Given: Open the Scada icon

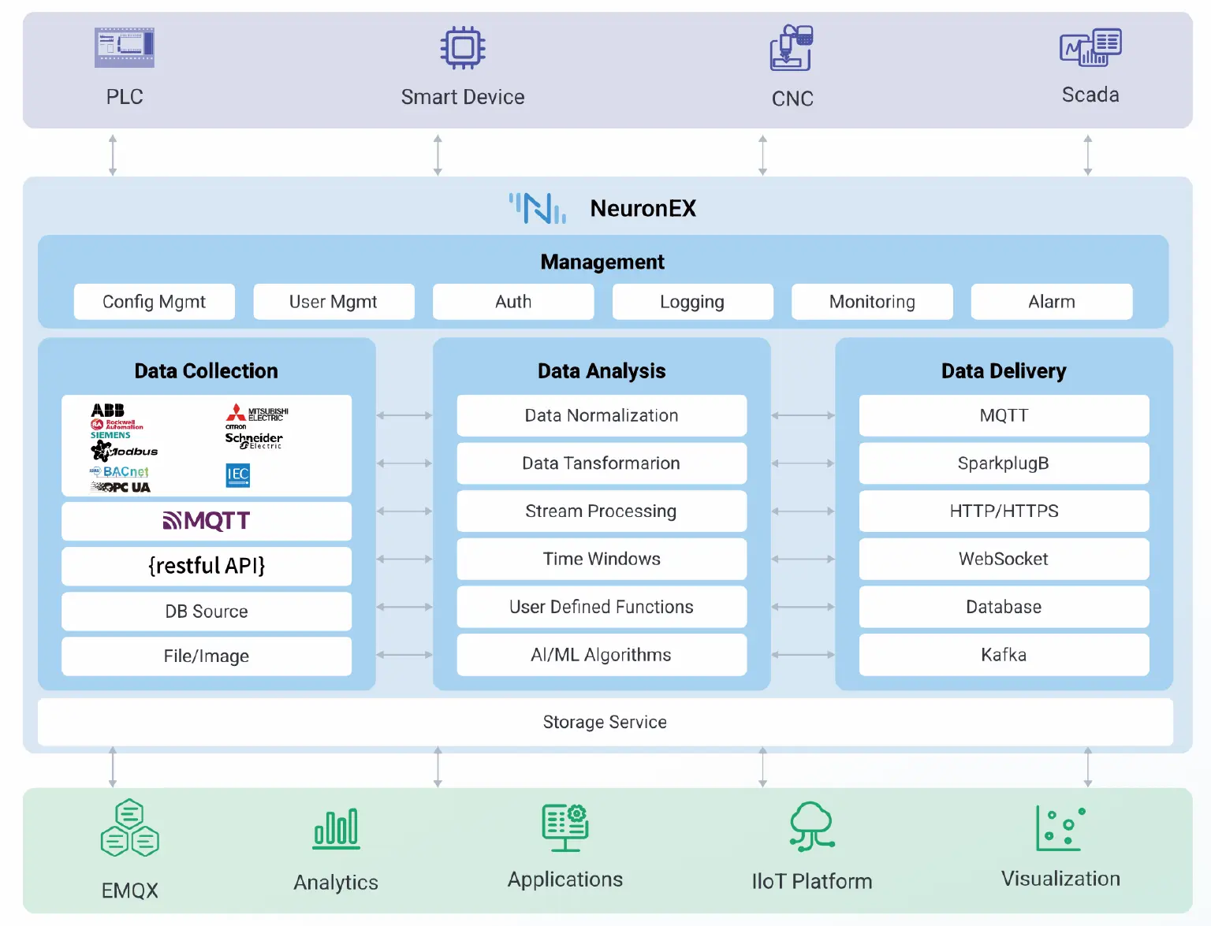Looking at the screenshot, I should point(1090,47).
